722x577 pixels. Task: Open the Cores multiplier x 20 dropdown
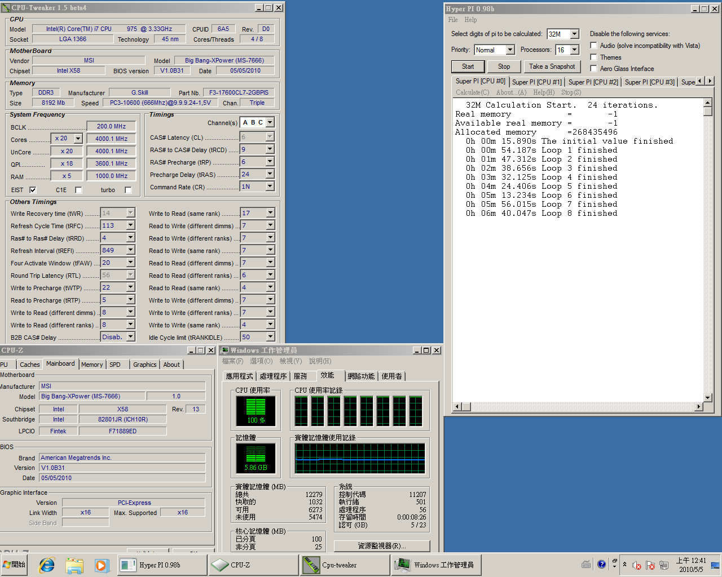click(78, 139)
